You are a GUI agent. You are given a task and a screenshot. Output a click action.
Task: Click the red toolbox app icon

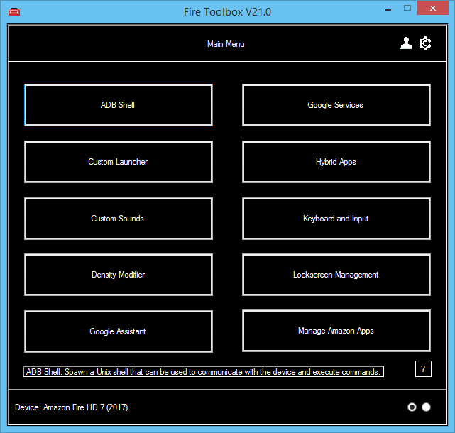(14, 12)
